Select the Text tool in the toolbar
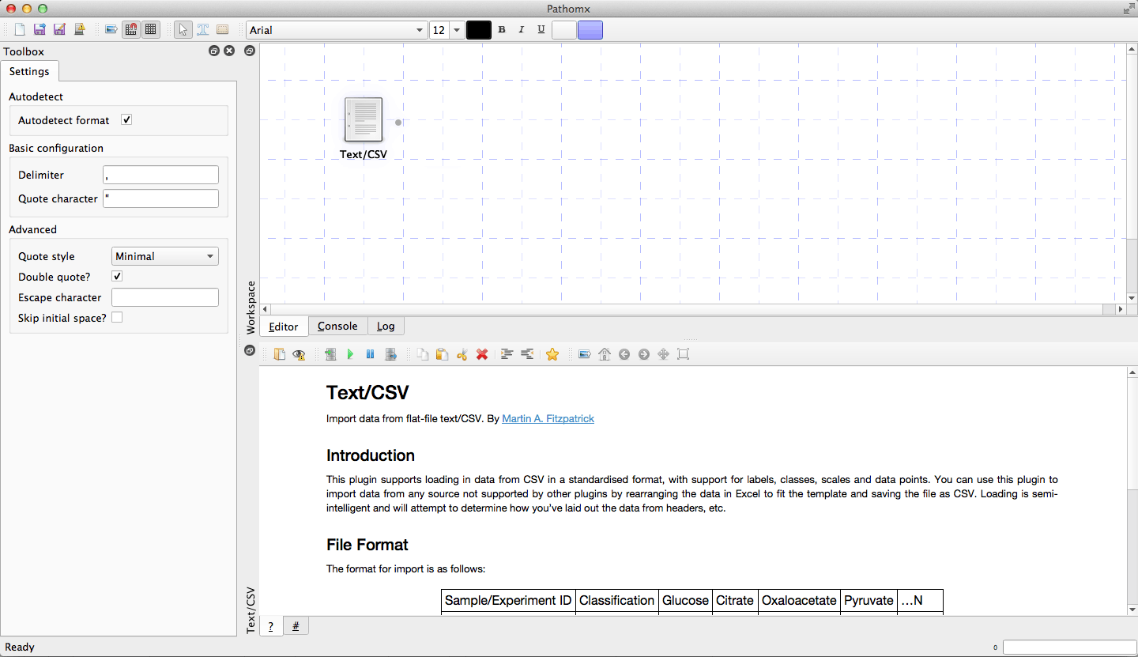The height and width of the screenshot is (657, 1138). (x=202, y=29)
